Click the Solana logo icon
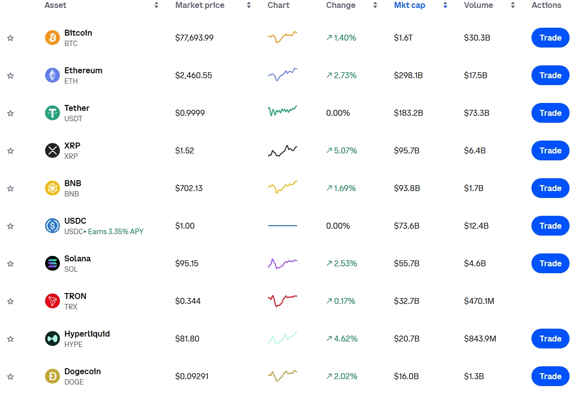Viewport: 577px width, 393px height. pyautogui.click(x=52, y=263)
